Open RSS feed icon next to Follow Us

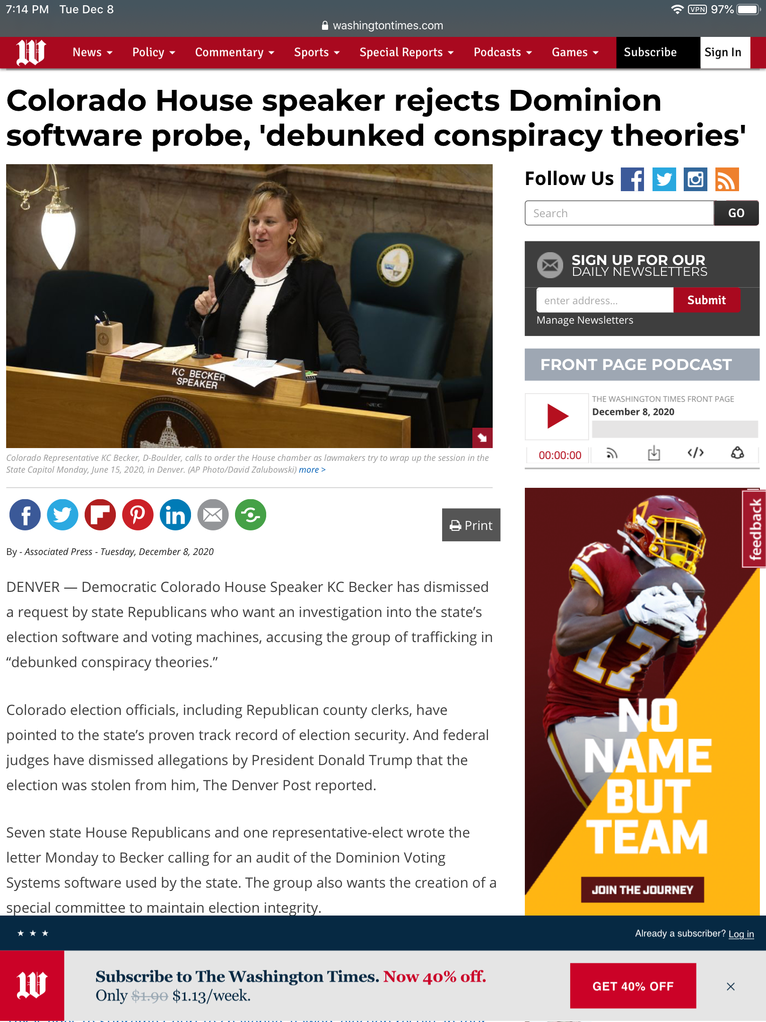click(x=727, y=179)
